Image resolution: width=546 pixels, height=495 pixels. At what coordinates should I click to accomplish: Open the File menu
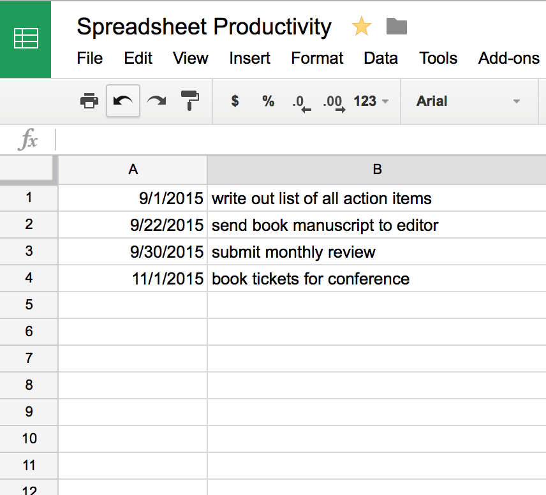(x=89, y=58)
